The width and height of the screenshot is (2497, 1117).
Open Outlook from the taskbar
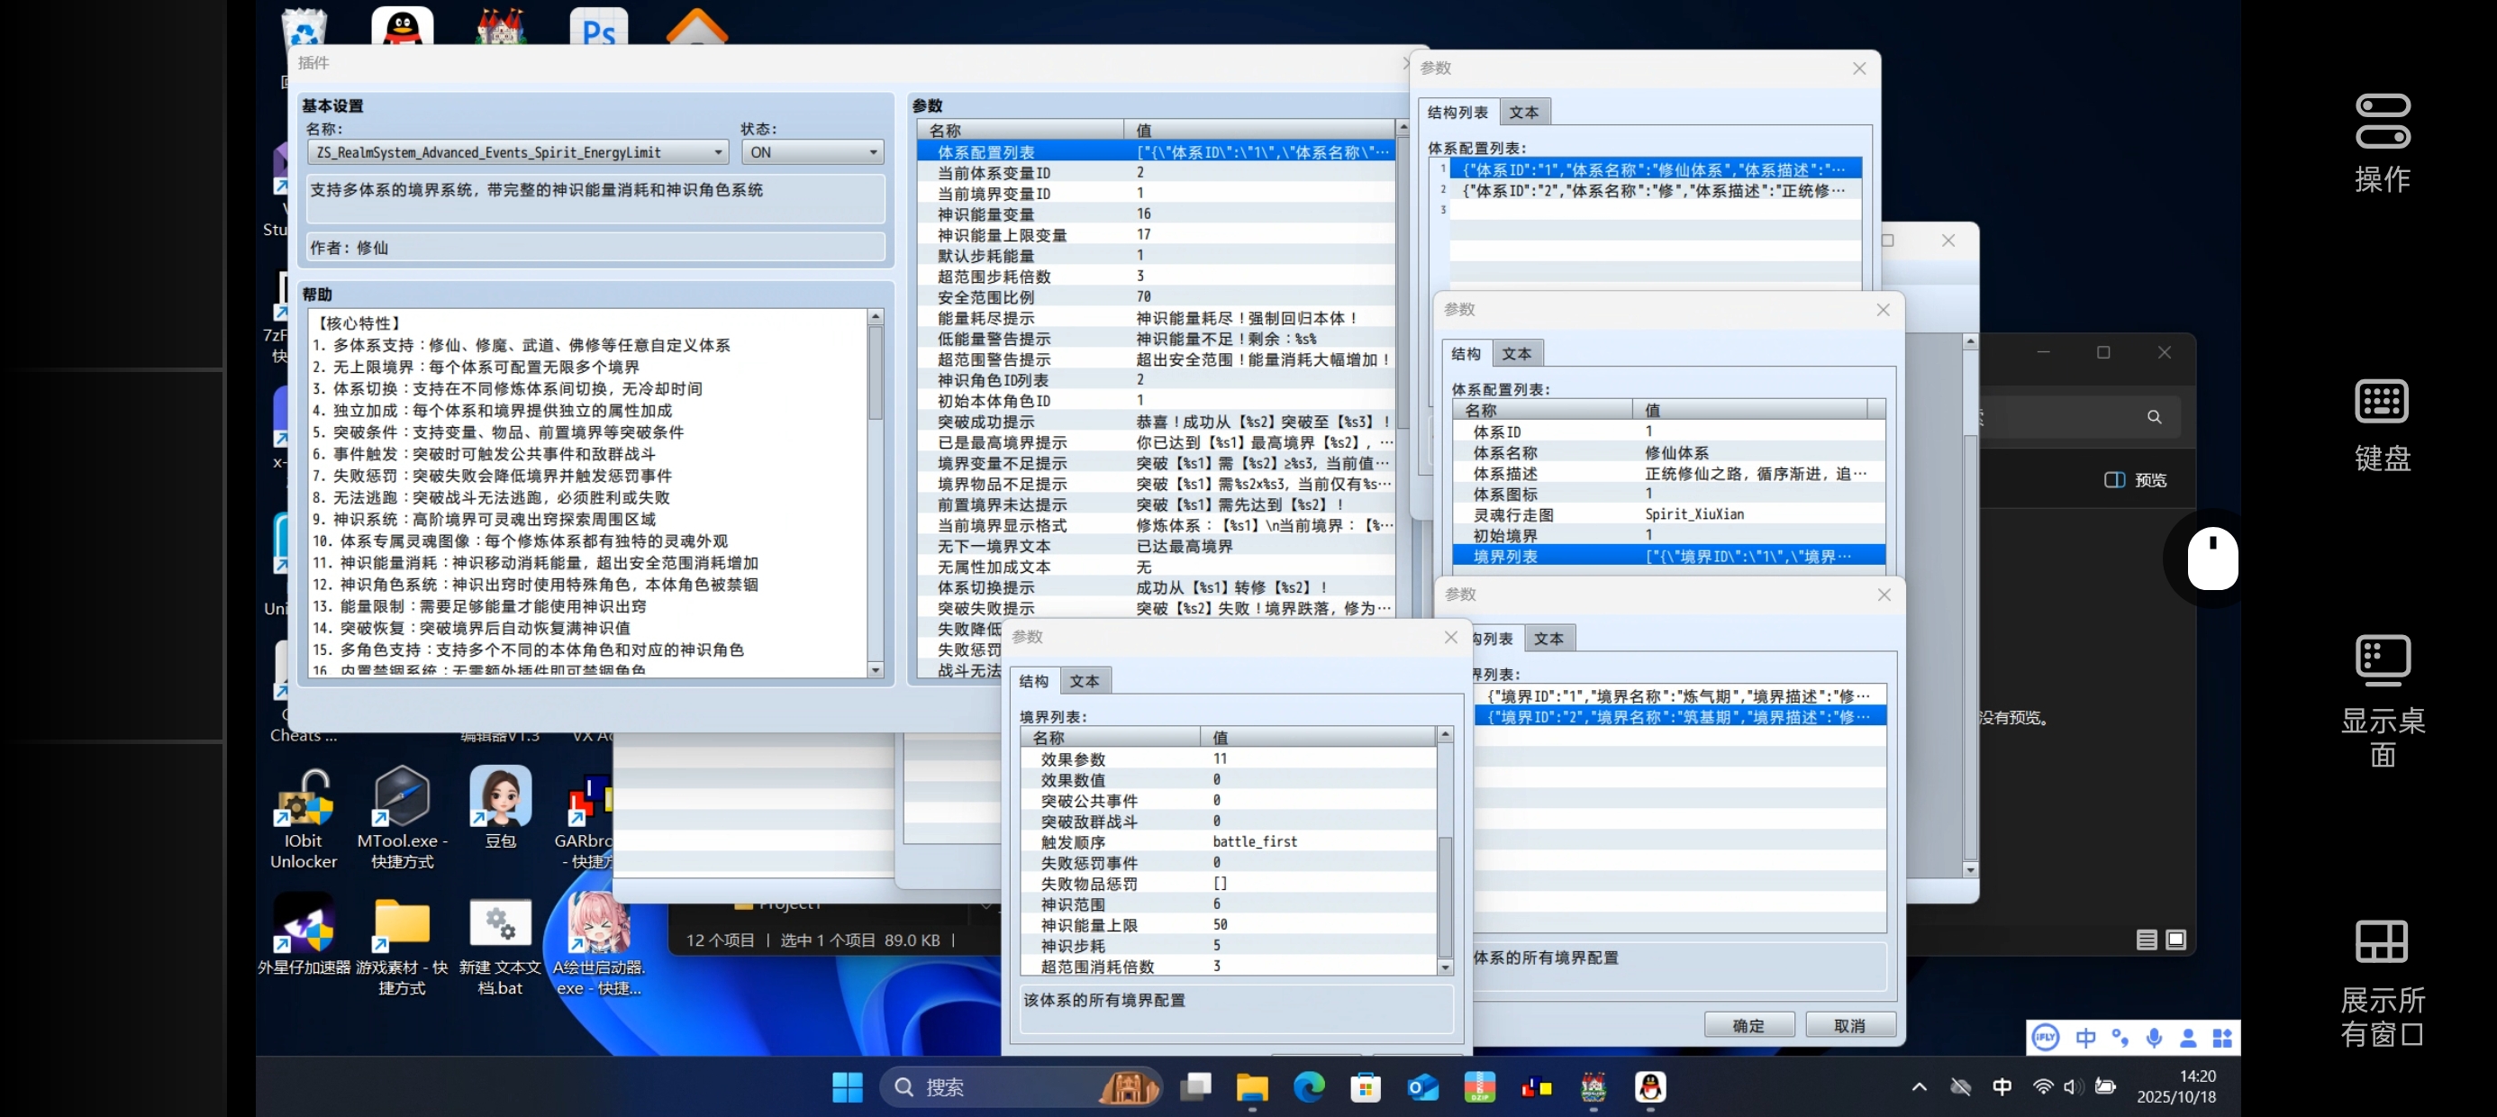point(1422,1087)
